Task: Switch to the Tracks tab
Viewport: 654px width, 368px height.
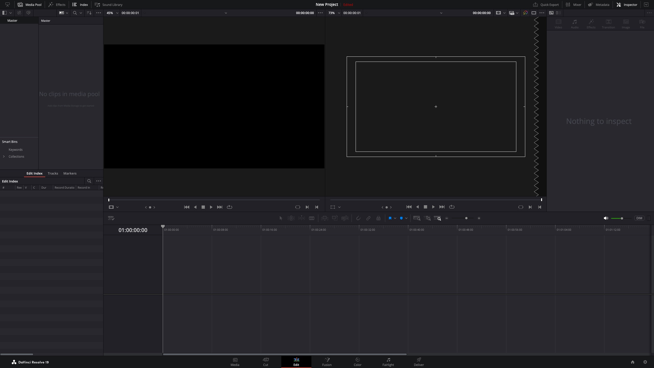Action: (x=53, y=173)
